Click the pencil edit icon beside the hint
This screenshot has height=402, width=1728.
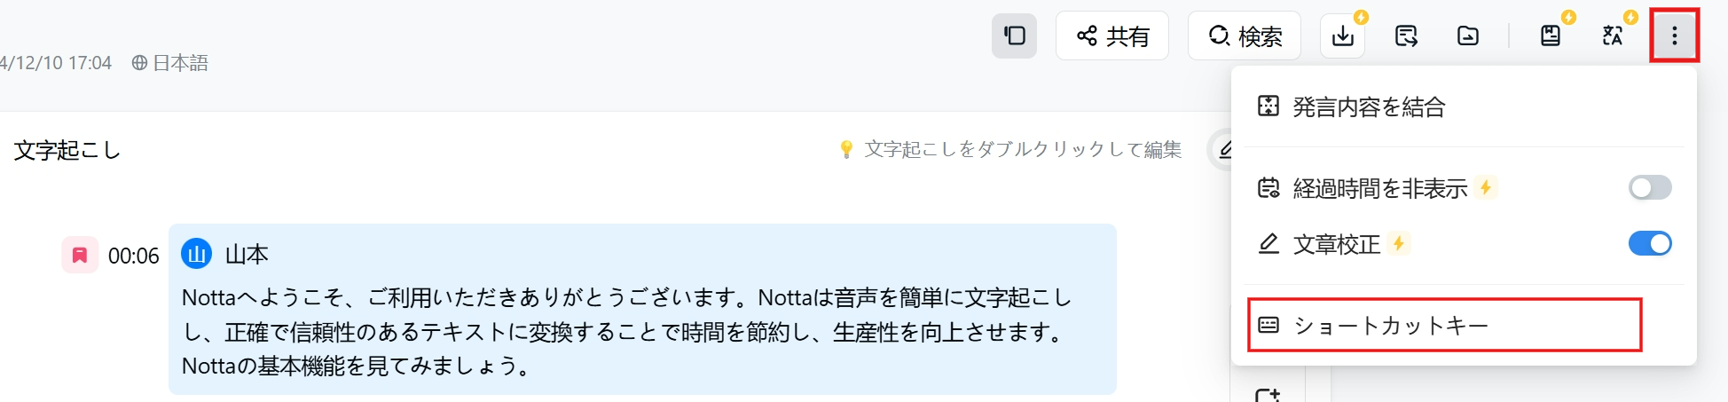[x=1224, y=149]
